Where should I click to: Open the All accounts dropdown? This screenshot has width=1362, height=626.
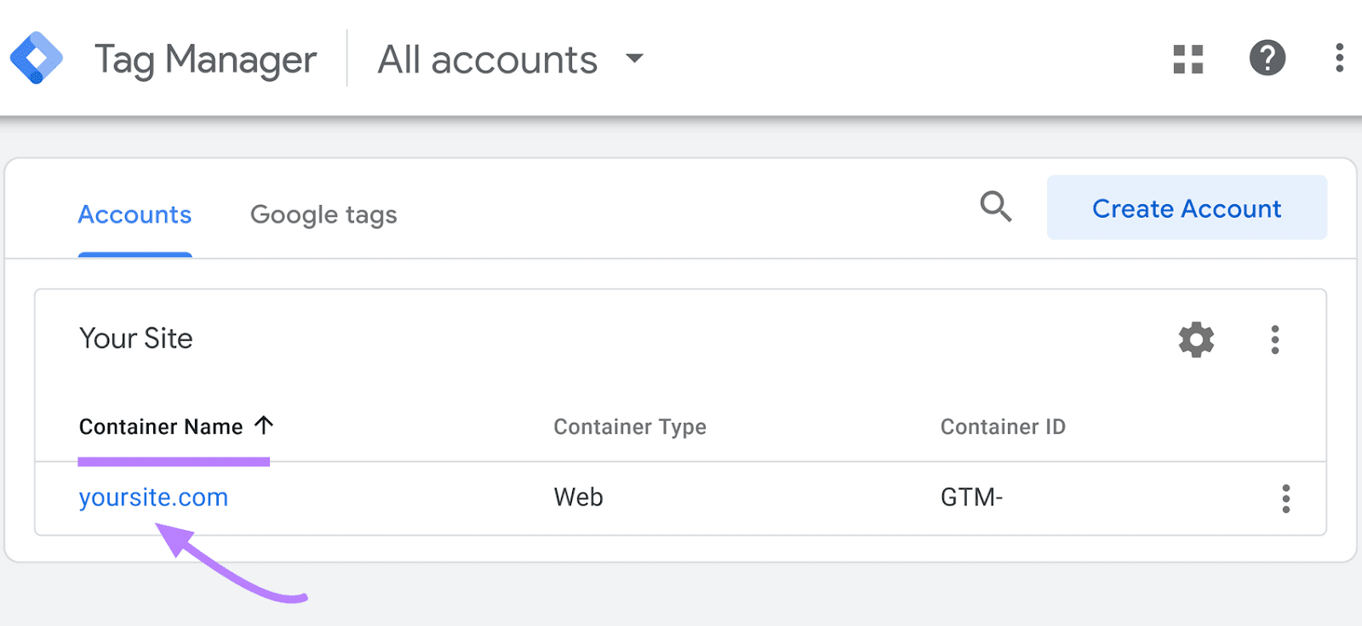click(488, 59)
